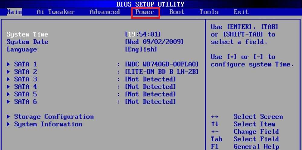This screenshot has height=150, width=302.
Task: Select the Boot tab
Action: [x=177, y=12]
